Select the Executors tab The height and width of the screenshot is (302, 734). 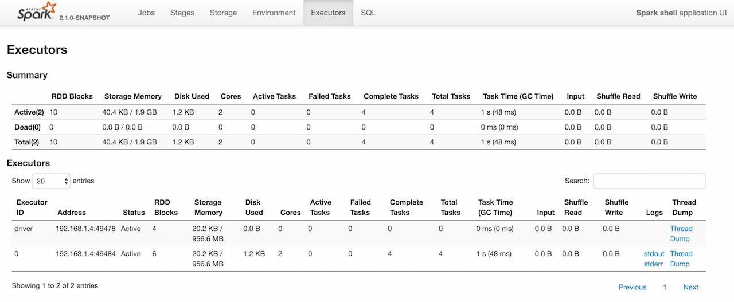328,13
